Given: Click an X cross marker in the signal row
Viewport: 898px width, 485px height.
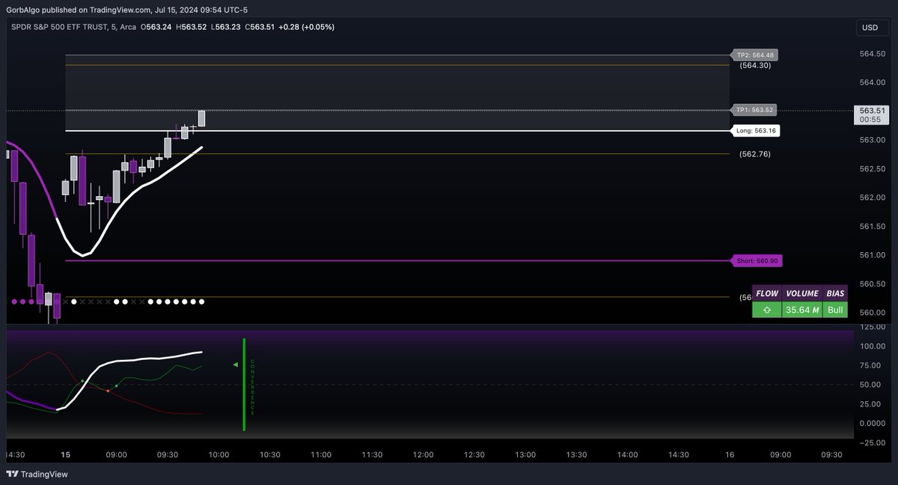Looking at the screenshot, I should [x=90, y=302].
